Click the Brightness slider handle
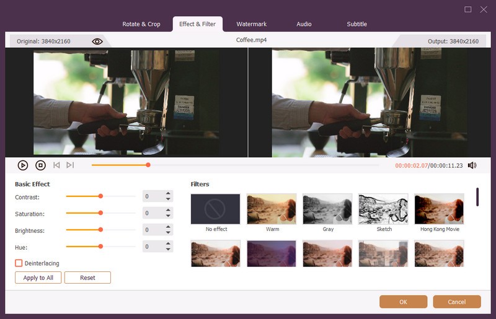Viewport: 496px width, 319px height. (100, 230)
